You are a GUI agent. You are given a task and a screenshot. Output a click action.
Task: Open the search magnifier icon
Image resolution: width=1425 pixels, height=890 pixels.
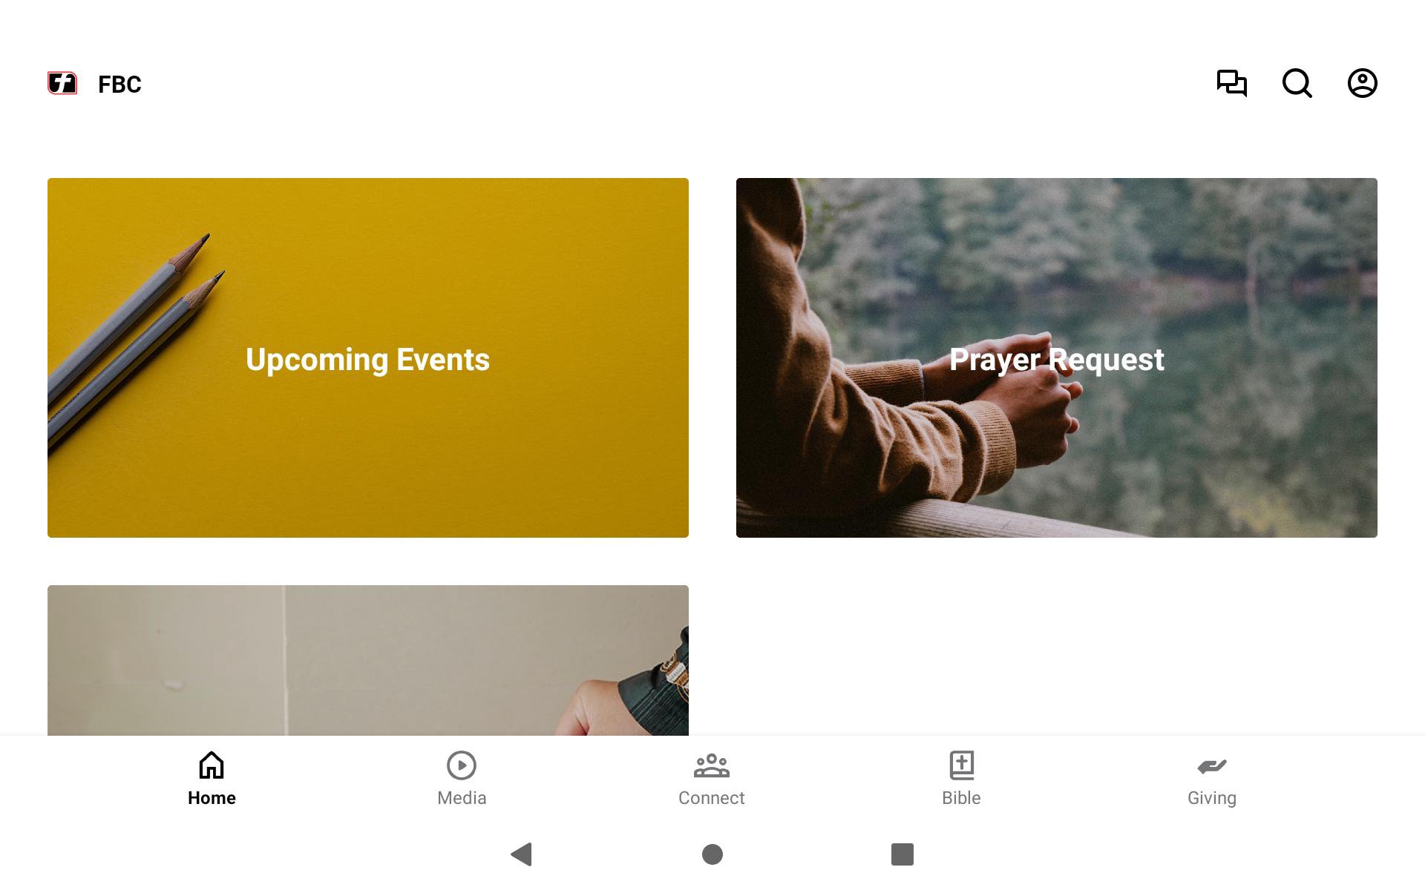coord(1297,83)
